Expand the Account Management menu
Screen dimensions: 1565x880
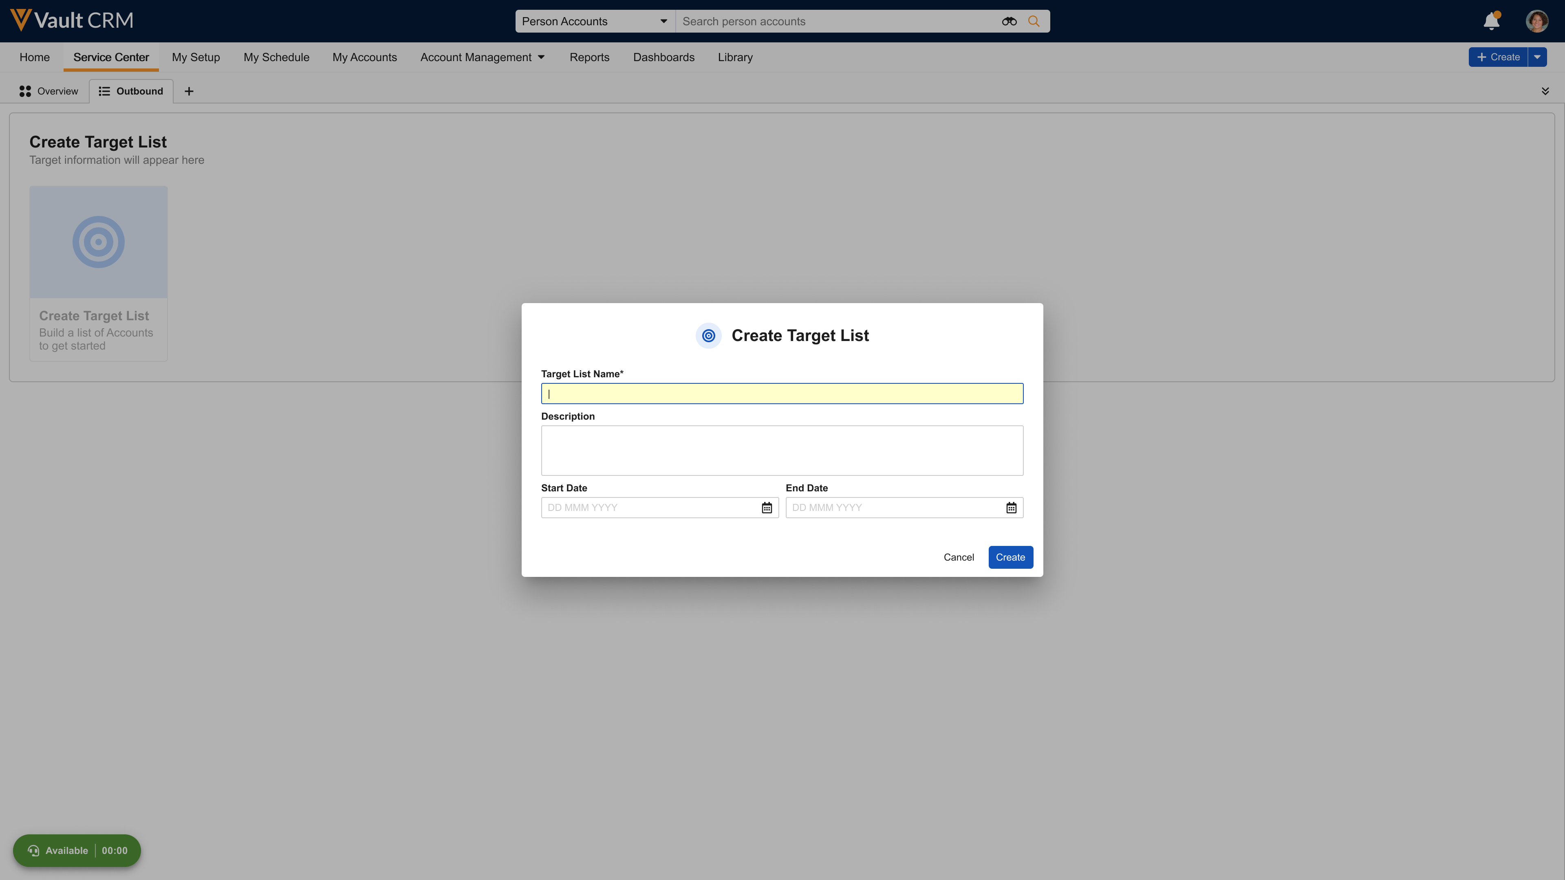coord(483,57)
